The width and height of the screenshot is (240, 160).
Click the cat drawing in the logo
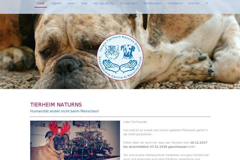pos(112,52)
